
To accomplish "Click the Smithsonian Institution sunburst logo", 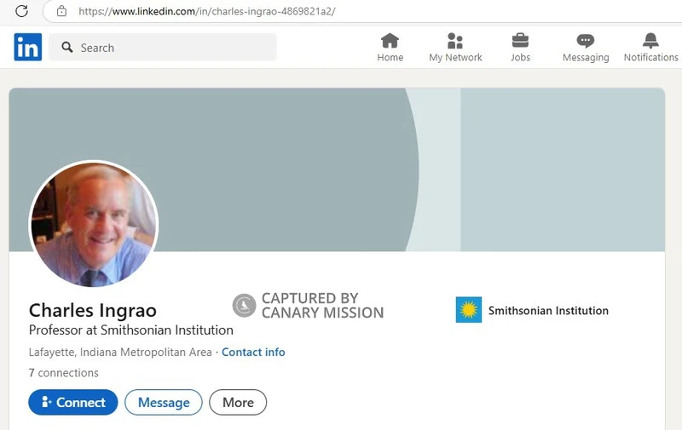I will coord(469,310).
